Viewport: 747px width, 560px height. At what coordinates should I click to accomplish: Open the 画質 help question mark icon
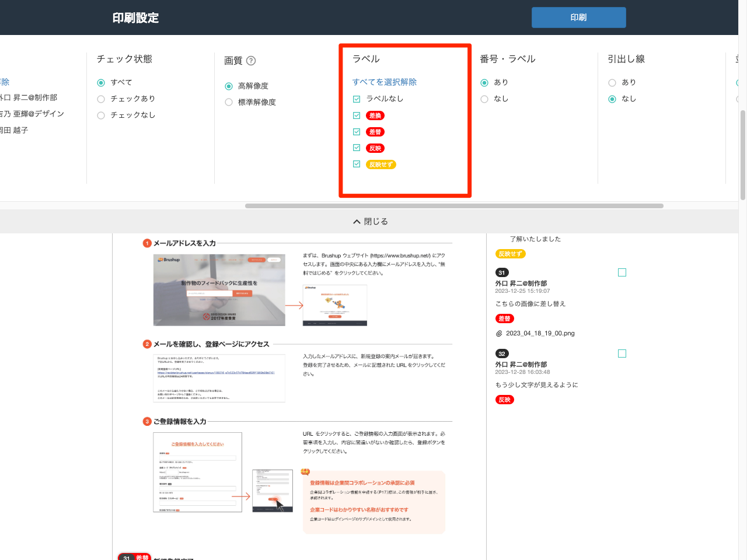251,61
